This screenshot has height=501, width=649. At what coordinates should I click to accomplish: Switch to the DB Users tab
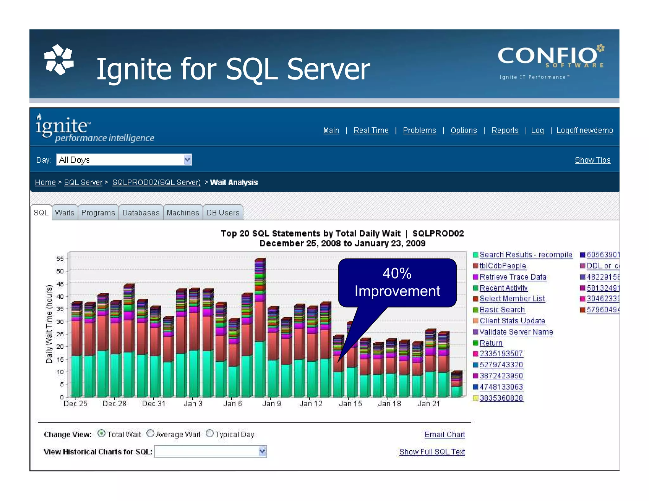pyautogui.click(x=223, y=212)
